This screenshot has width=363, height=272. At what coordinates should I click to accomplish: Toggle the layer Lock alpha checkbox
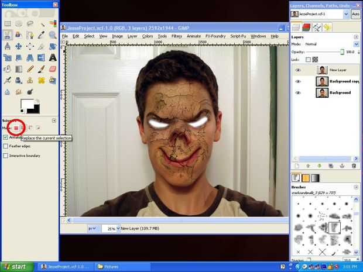pyautogui.click(x=308, y=60)
